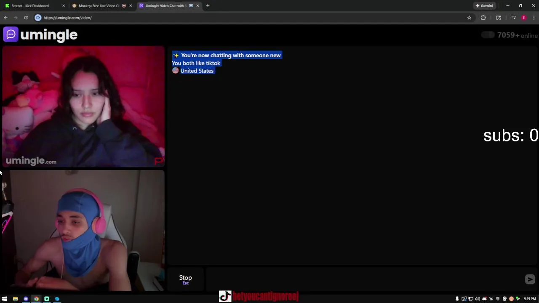Click the address bar URL umingle.com/video
The height and width of the screenshot is (303, 539).
(67, 18)
